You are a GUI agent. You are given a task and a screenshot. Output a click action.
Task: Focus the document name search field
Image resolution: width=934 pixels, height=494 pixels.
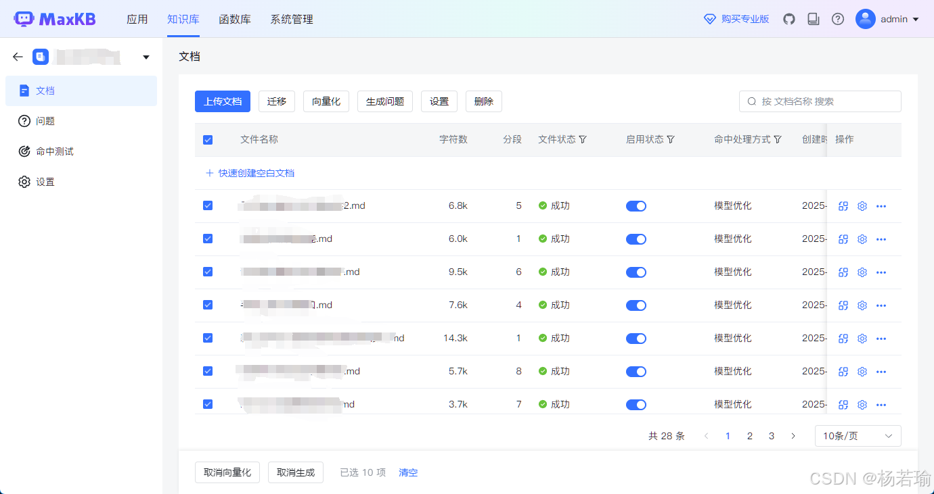point(820,101)
